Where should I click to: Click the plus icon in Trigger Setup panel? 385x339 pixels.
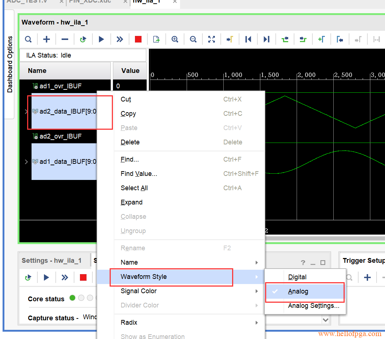pos(367,277)
